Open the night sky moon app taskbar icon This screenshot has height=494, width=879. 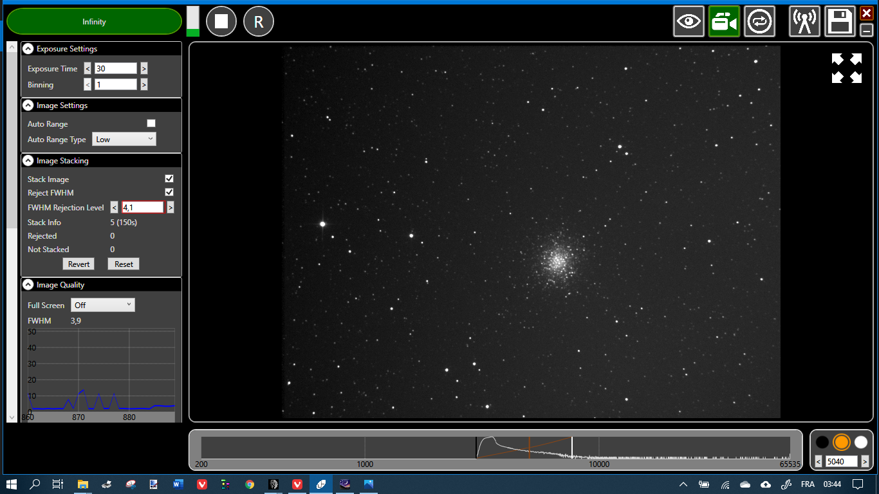(345, 484)
